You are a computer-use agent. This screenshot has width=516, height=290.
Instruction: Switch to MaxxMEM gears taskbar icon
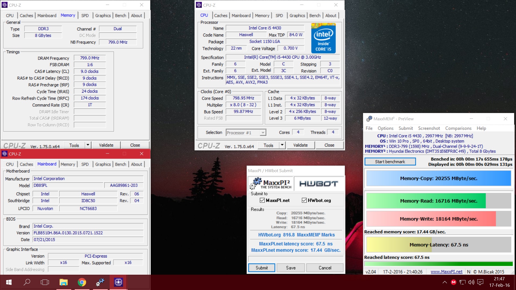point(100,282)
